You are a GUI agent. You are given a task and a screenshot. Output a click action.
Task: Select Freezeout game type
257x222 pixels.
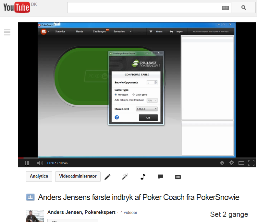tap(116, 95)
